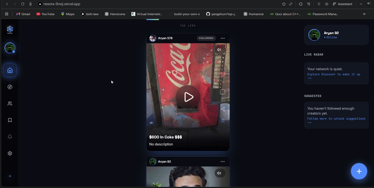Bookmark the Coke video
The width and height of the screenshot is (374, 188).
click(x=223, y=120)
